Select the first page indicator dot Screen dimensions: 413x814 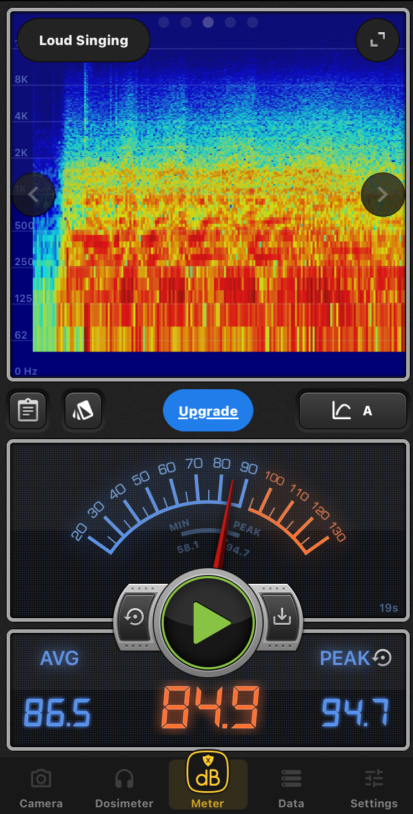click(164, 22)
